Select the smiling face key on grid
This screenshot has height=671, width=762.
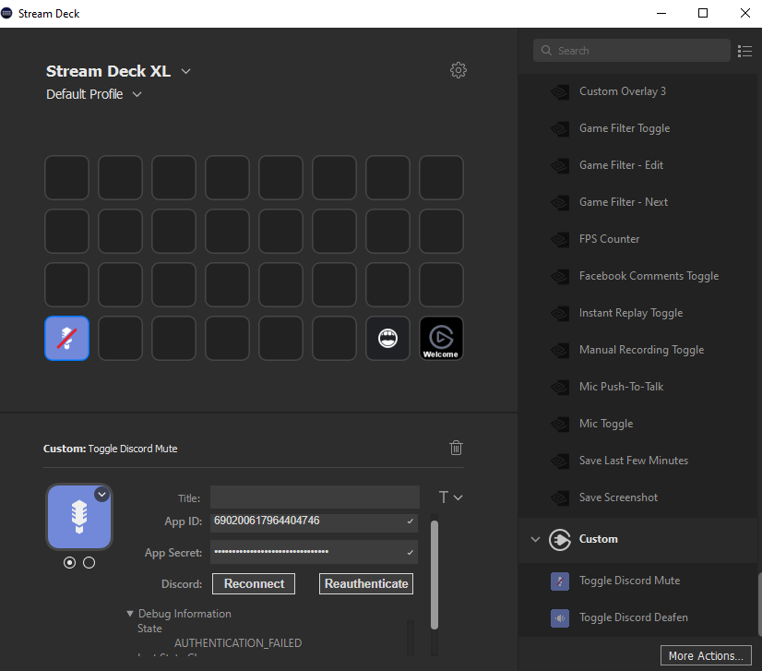[387, 339]
